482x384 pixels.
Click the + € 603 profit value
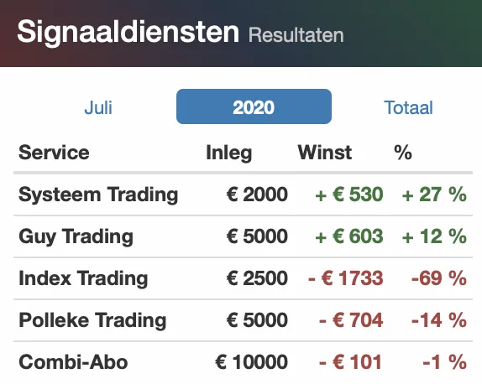pyautogui.click(x=349, y=236)
